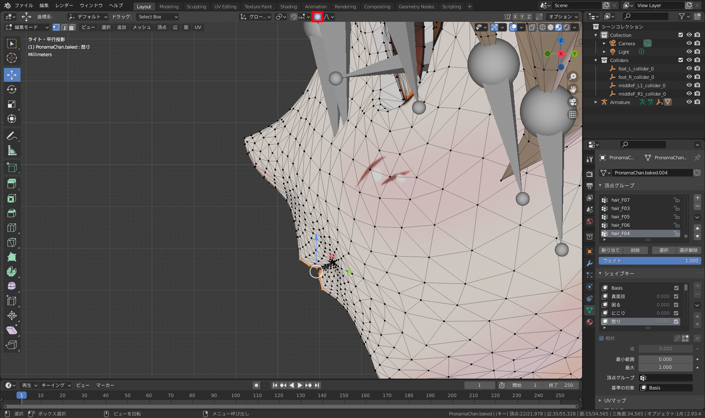Select the Scale tool
The width and height of the screenshot is (705, 418).
pos(12,104)
